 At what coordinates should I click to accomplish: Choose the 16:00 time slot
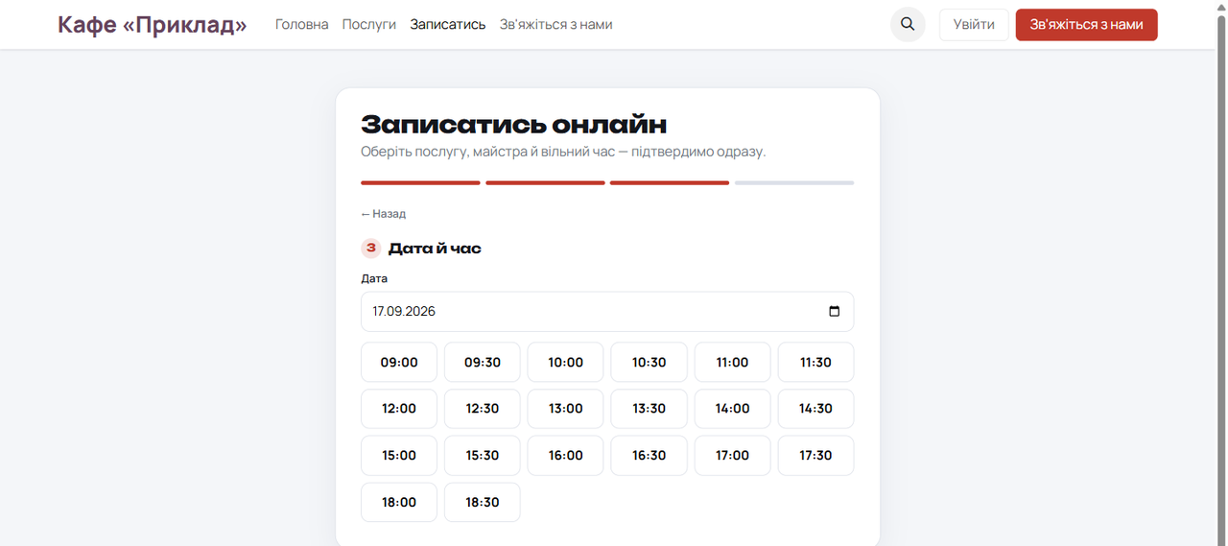click(566, 456)
